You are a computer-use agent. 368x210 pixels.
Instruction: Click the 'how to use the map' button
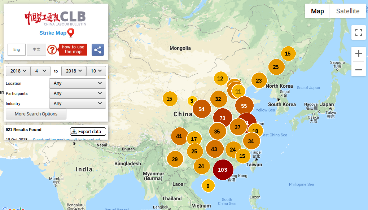click(x=73, y=49)
